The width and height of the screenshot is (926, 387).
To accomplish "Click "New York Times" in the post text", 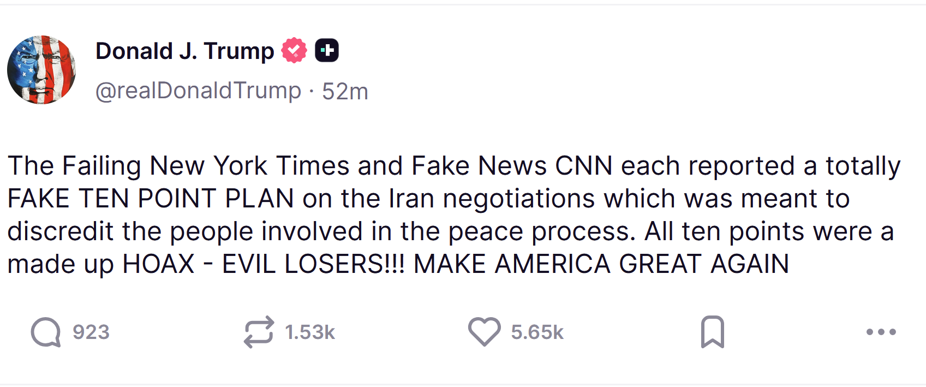I will [249, 166].
